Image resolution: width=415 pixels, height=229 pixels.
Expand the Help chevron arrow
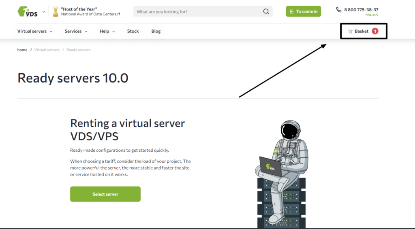pyautogui.click(x=113, y=32)
